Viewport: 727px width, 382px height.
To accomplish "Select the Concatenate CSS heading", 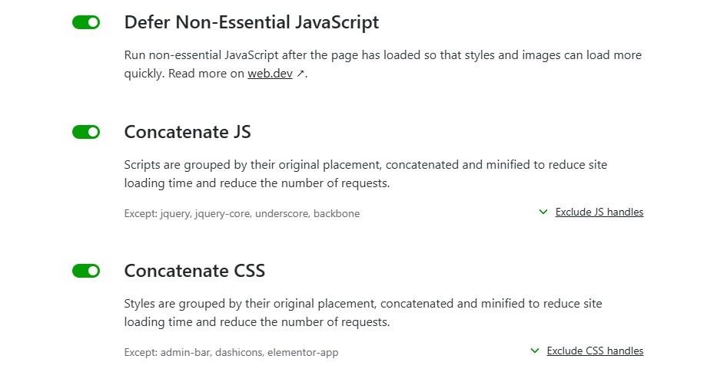I will pos(194,271).
